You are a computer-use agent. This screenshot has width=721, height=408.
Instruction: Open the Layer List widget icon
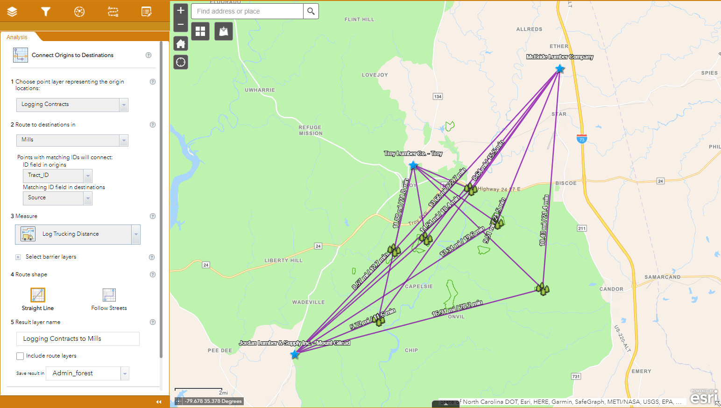tap(12, 12)
